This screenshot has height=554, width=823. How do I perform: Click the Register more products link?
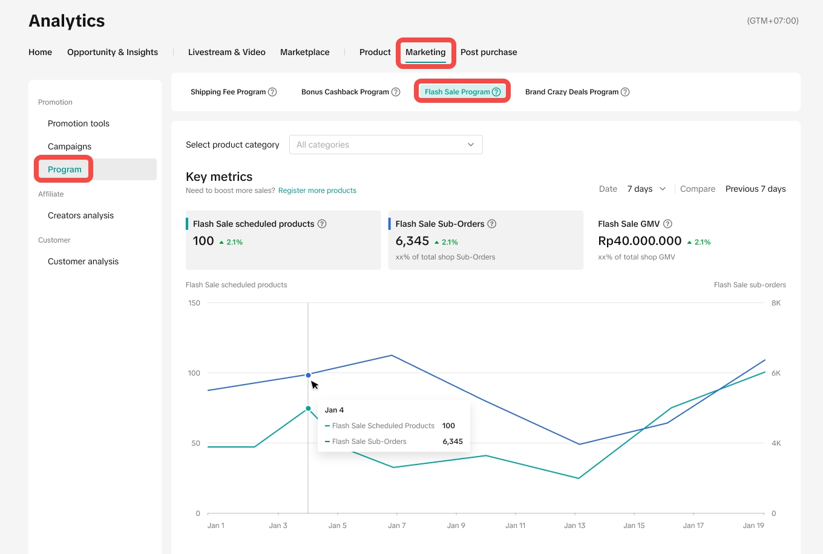(x=317, y=191)
